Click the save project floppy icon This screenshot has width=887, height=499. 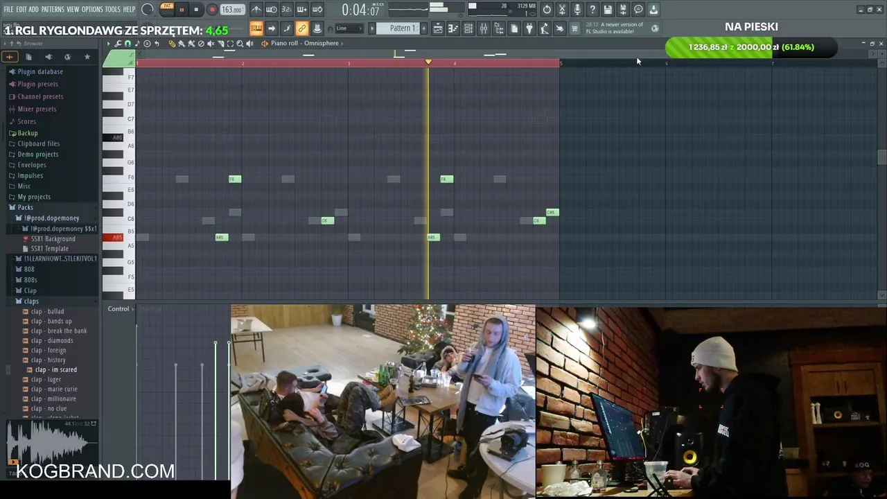pos(608,10)
